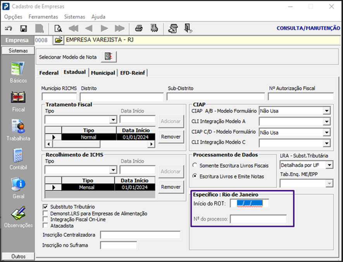The height and width of the screenshot is (262, 343).
Task: Switch to the Municipal tab
Action: click(x=103, y=73)
